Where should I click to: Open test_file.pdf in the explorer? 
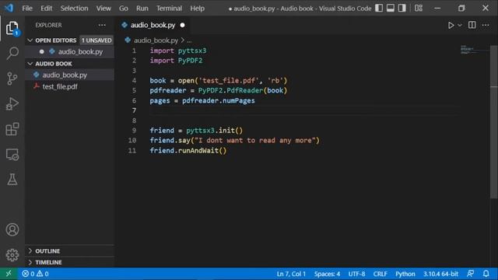click(x=70, y=86)
